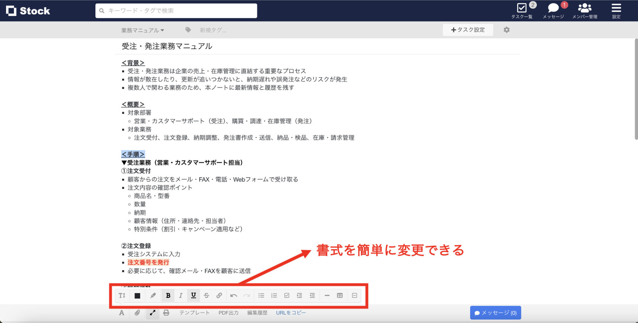Print the note using the printer icon
The width and height of the screenshot is (638, 323).
pyautogui.click(x=166, y=312)
